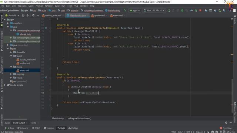237x133 pixels.
Task: Collapse the java folder
Action: point(8,27)
